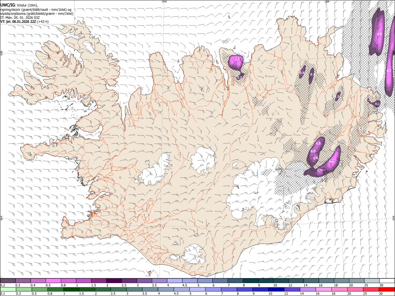Viewport: 395px width, 296px height.
Task: Click the 'slydda/snjókoma' legend description line
Action: tap(37, 14)
